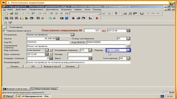This screenshot has height=99, width=177.
Task: Click the Redo arrow icon
Action: click(x=61, y=13)
